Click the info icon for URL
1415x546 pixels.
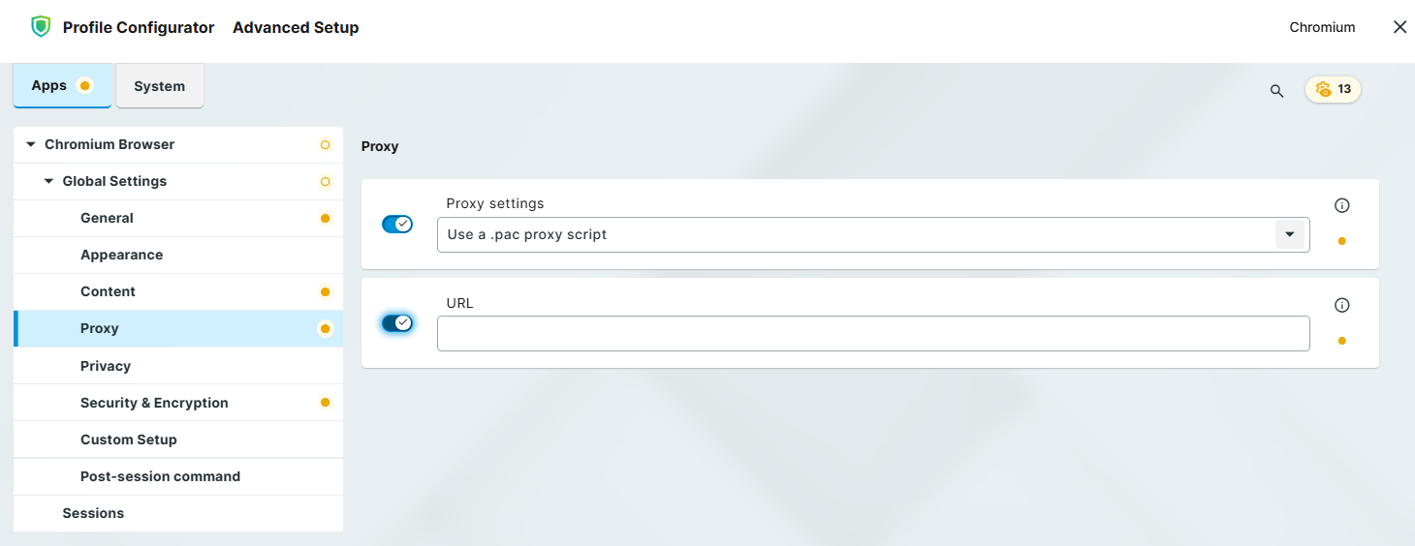[x=1341, y=305]
